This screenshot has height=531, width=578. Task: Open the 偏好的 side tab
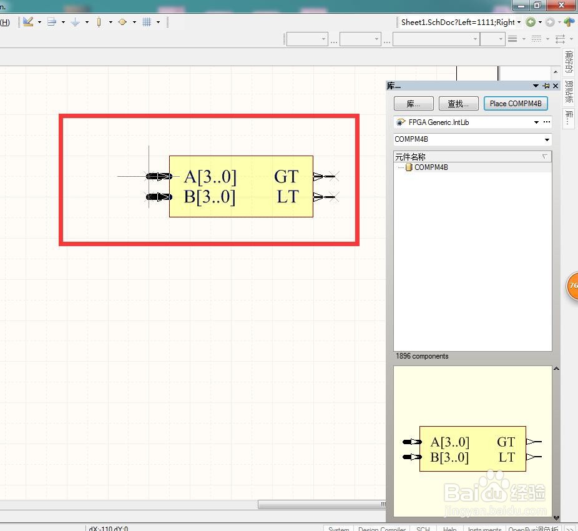pos(569,62)
